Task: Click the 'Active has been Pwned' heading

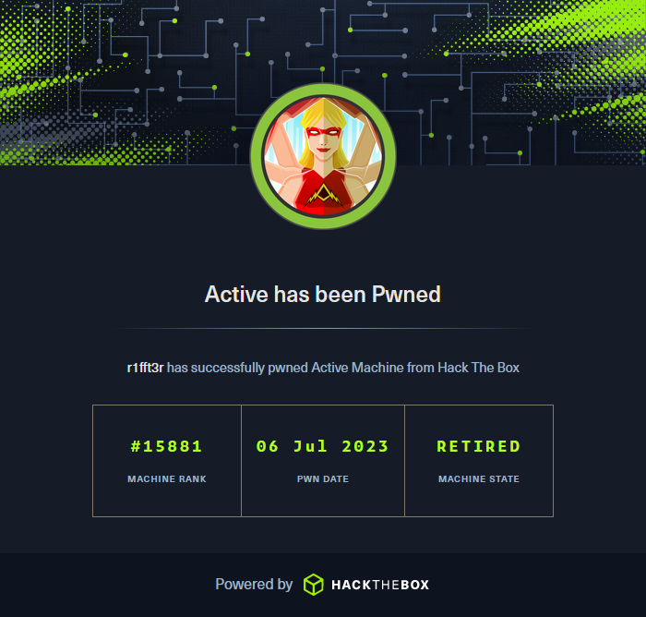Action: tap(323, 295)
